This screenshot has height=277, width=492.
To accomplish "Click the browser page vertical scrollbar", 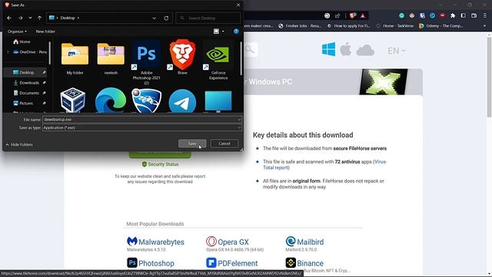I will 489,77.
